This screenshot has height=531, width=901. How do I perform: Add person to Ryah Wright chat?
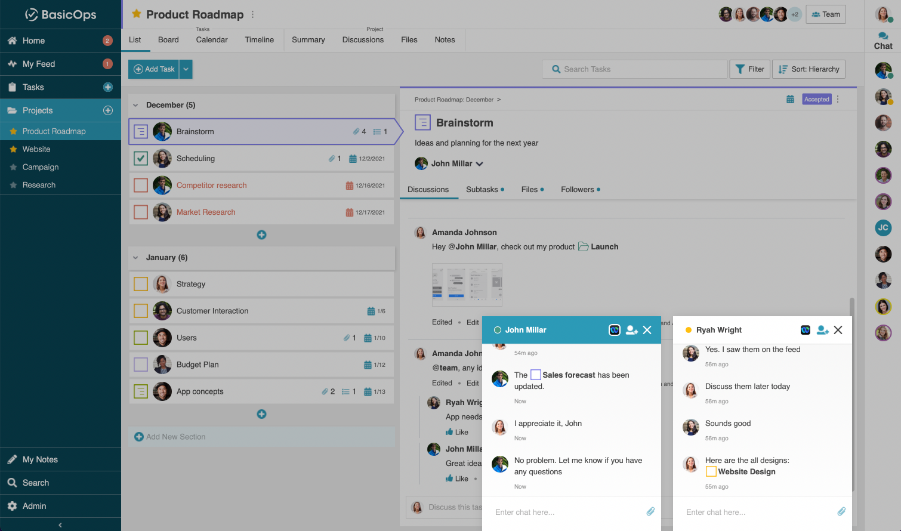823,330
